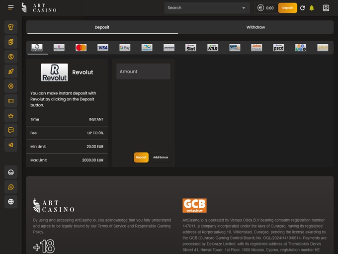Open the hamburger menu

(11, 7)
